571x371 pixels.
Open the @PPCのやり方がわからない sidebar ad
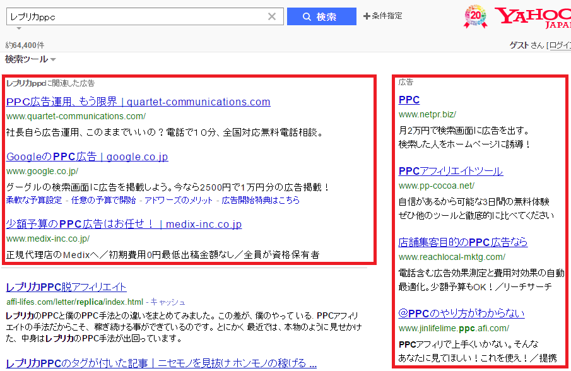[x=461, y=314]
